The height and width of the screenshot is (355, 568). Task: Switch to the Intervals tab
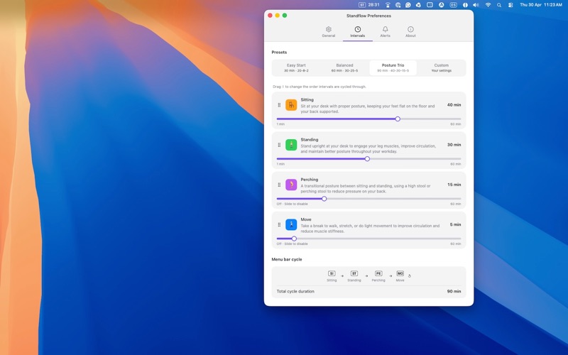point(358,32)
